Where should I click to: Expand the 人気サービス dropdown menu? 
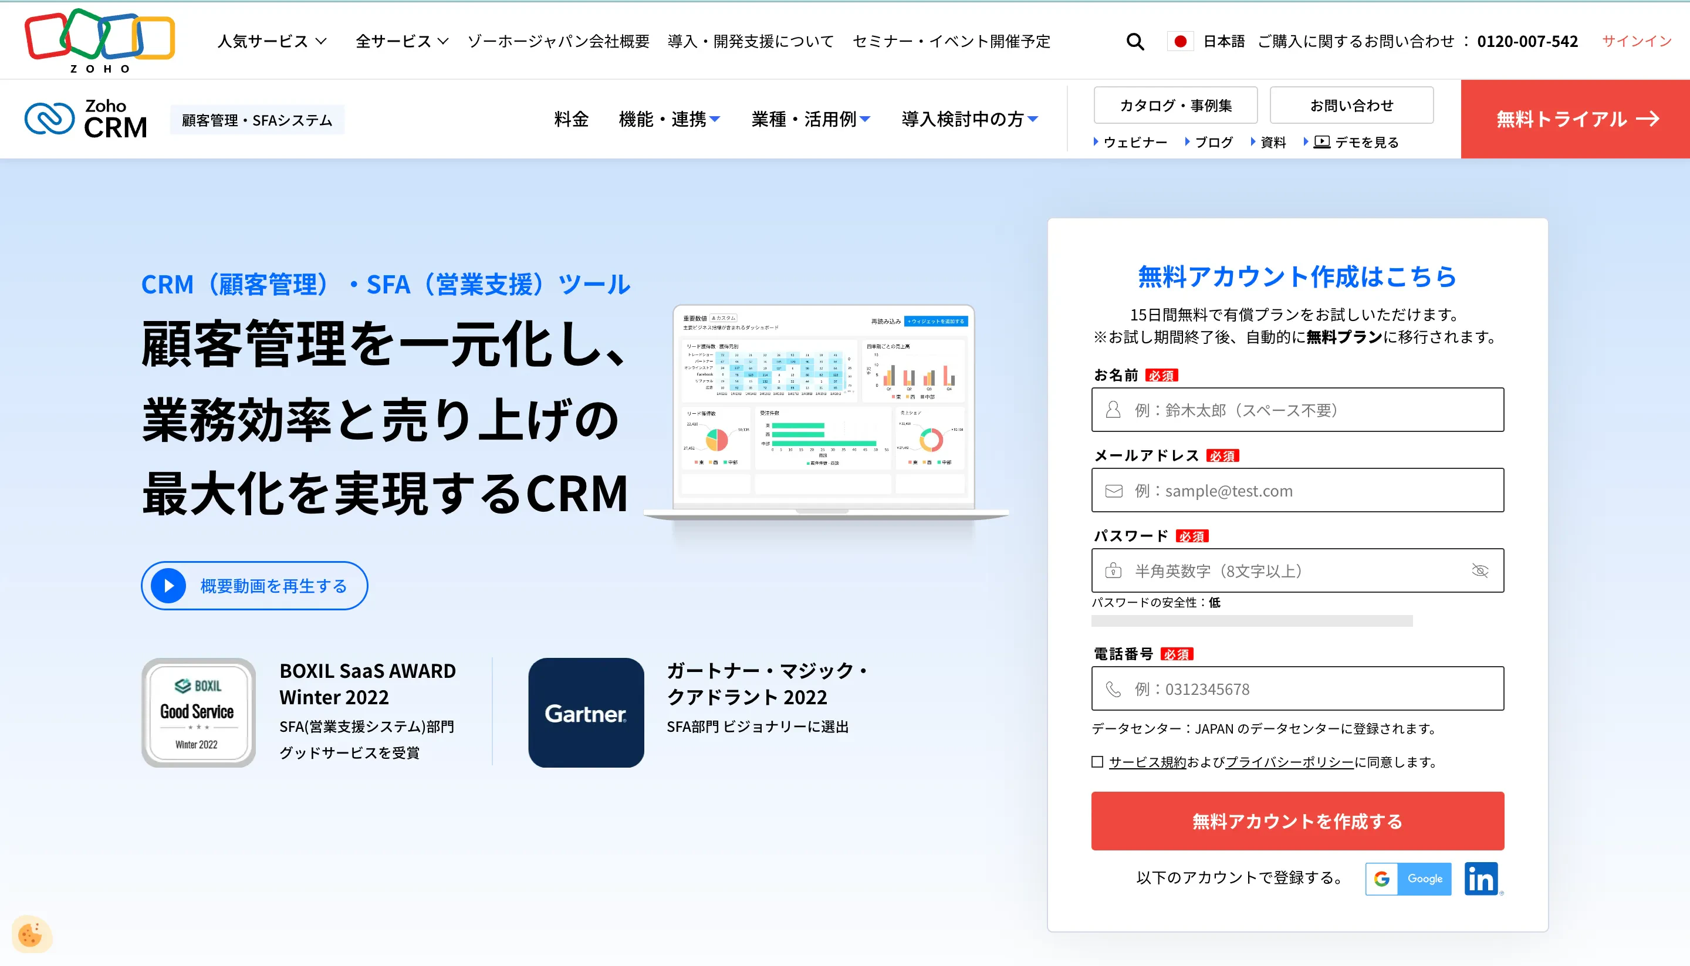tap(269, 40)
